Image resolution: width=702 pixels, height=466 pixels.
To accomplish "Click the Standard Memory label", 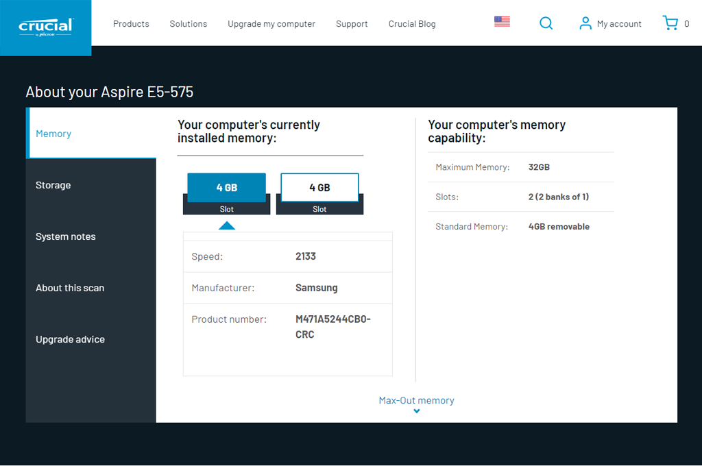I will [472, 227].
